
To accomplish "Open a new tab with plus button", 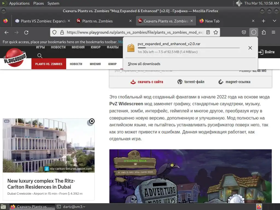I will tap(263, 21).
